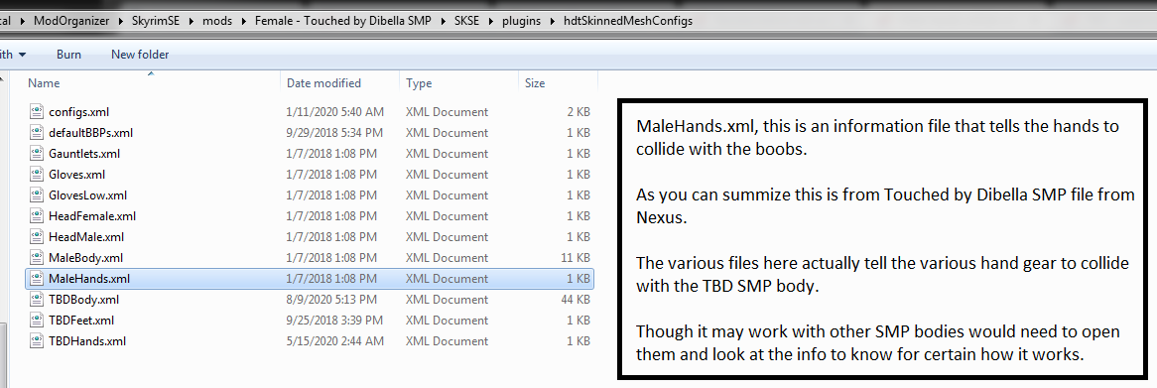This screenshot has height=388, width=1157.
Task: Select the TBDHands.xml file name
Action: (87, 340)
